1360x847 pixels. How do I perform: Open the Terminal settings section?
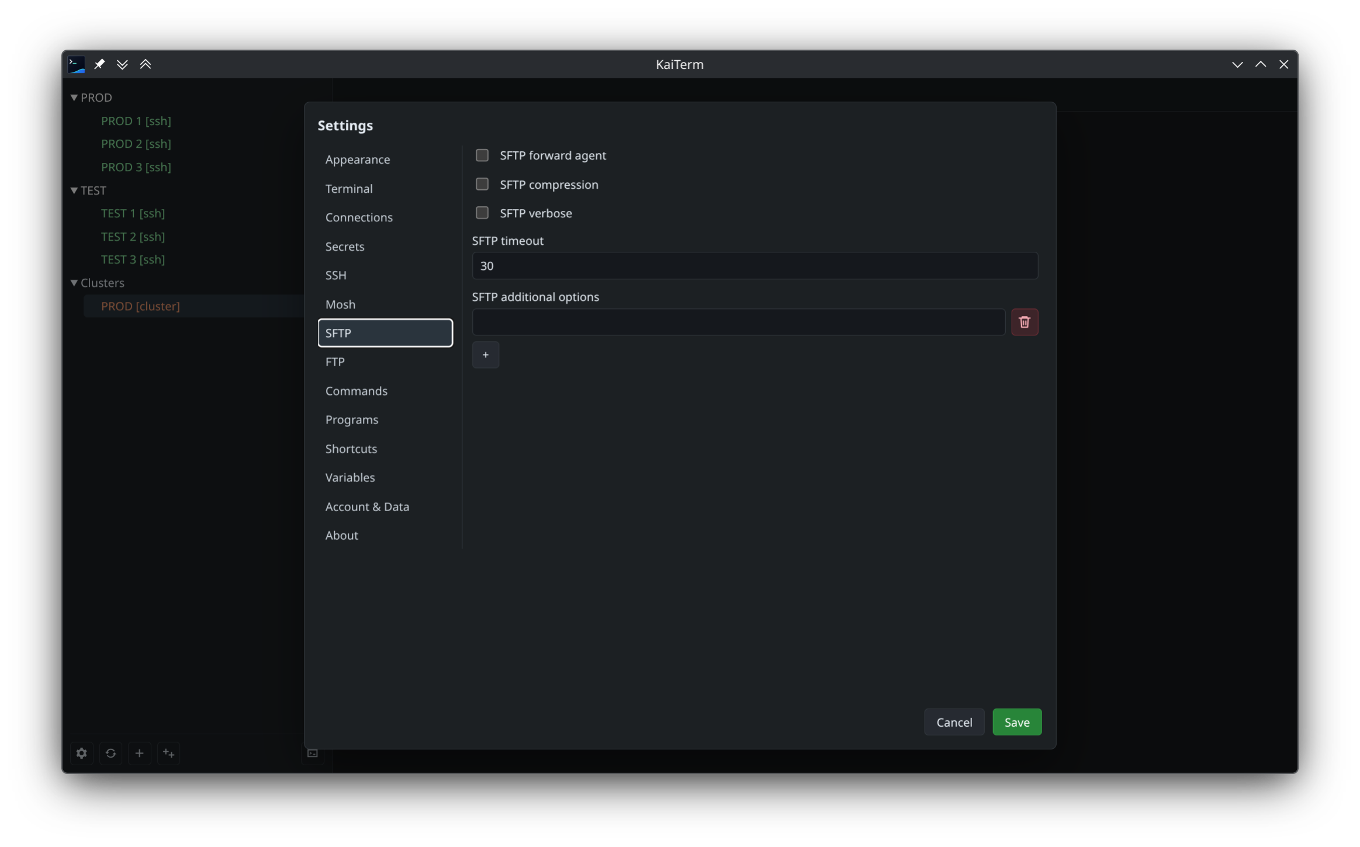click(x=385, y=189)
